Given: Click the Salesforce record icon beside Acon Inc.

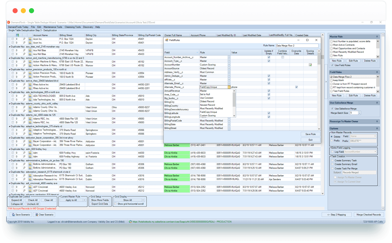Looking at the screenshot, I should coord(30,39).
